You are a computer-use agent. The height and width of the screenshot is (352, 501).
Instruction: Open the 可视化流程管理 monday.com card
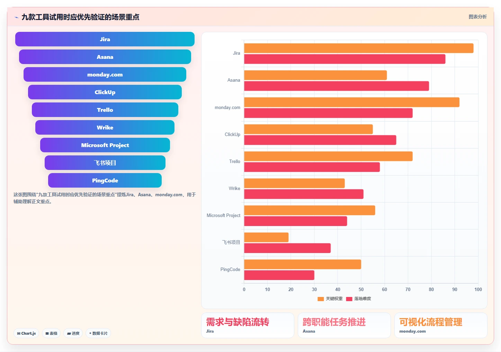point(441,325)
